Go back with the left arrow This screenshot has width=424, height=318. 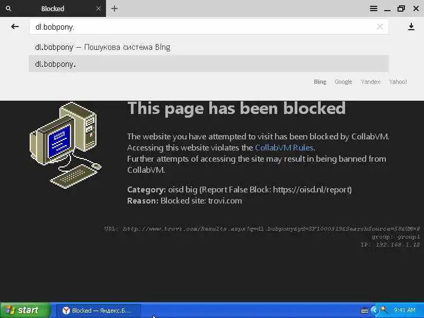[15, 26]
